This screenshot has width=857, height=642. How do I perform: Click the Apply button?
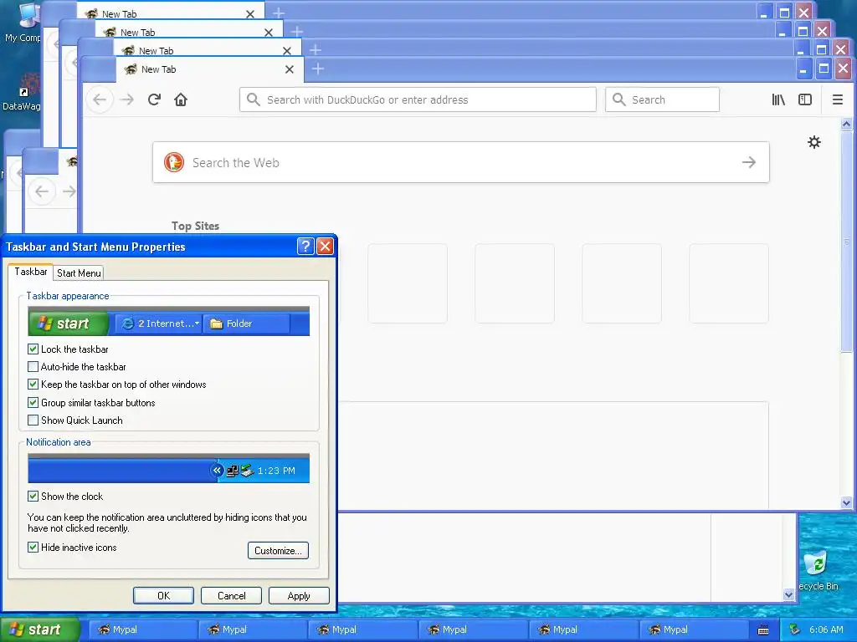[299, 595]
